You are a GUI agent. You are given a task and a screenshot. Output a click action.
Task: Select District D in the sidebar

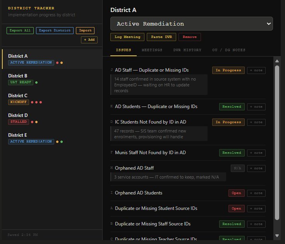52,119
